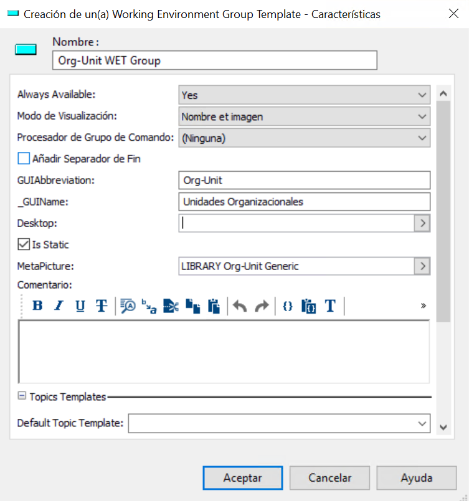This screenshot has height=501, width=469.
Task: Click the Cancelar button
Action: click(329, 478)
